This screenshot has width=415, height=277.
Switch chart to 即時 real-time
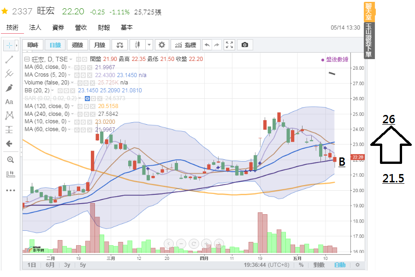coord(33,45)
